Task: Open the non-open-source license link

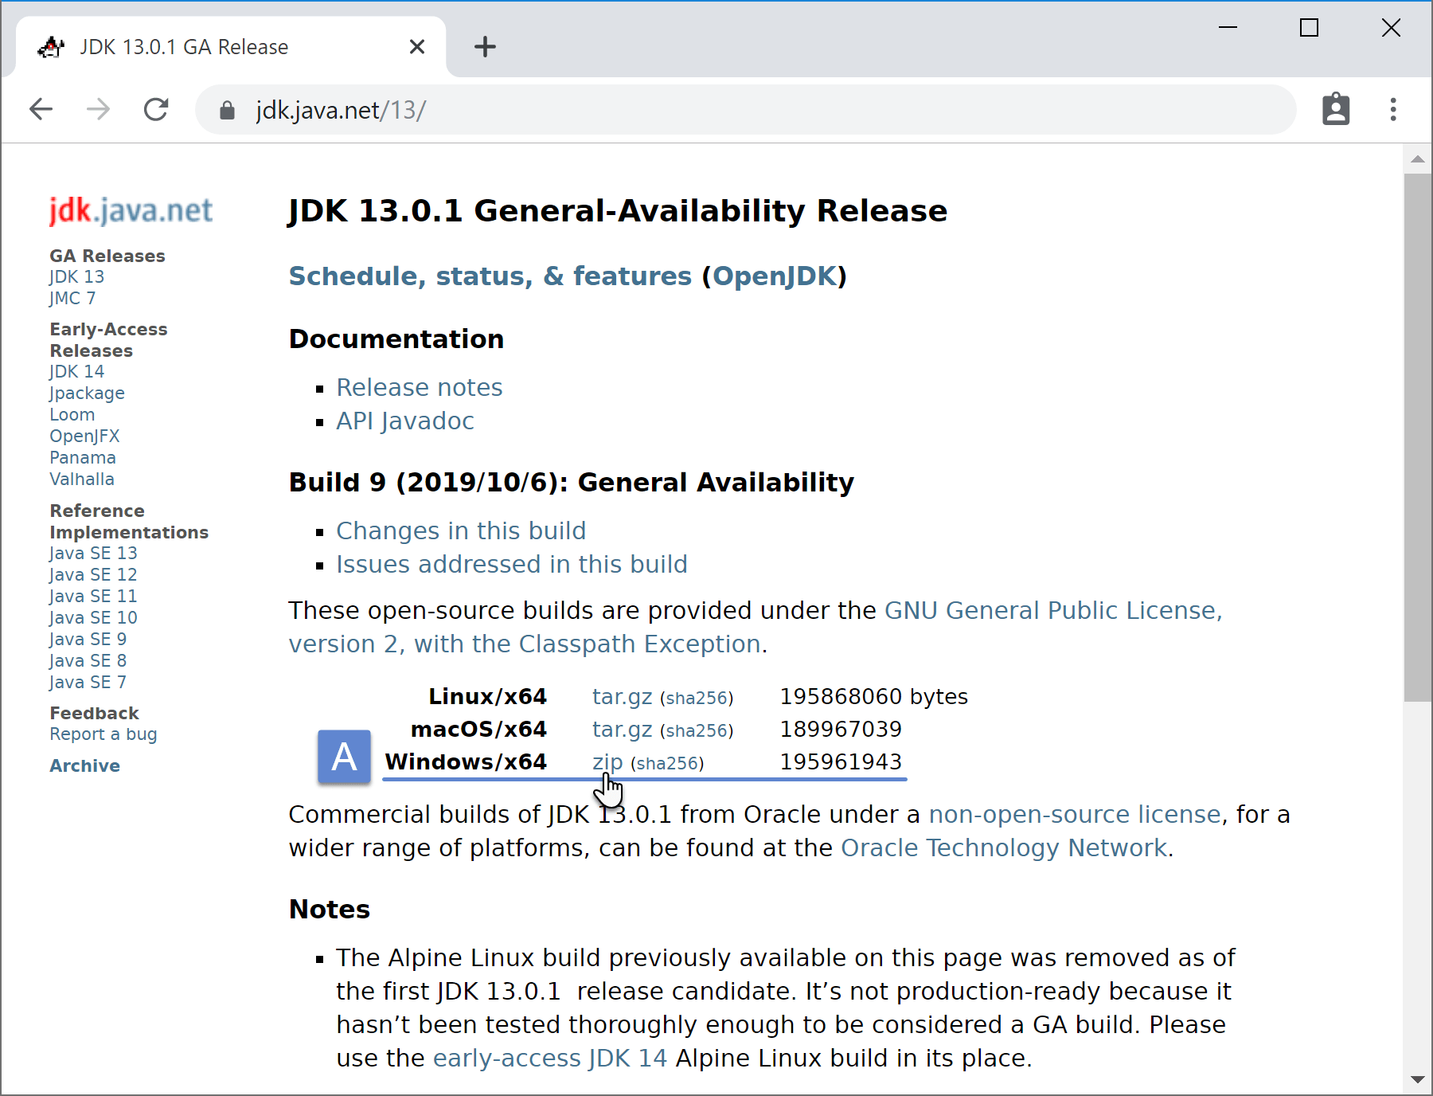Action: [1075, 814]
